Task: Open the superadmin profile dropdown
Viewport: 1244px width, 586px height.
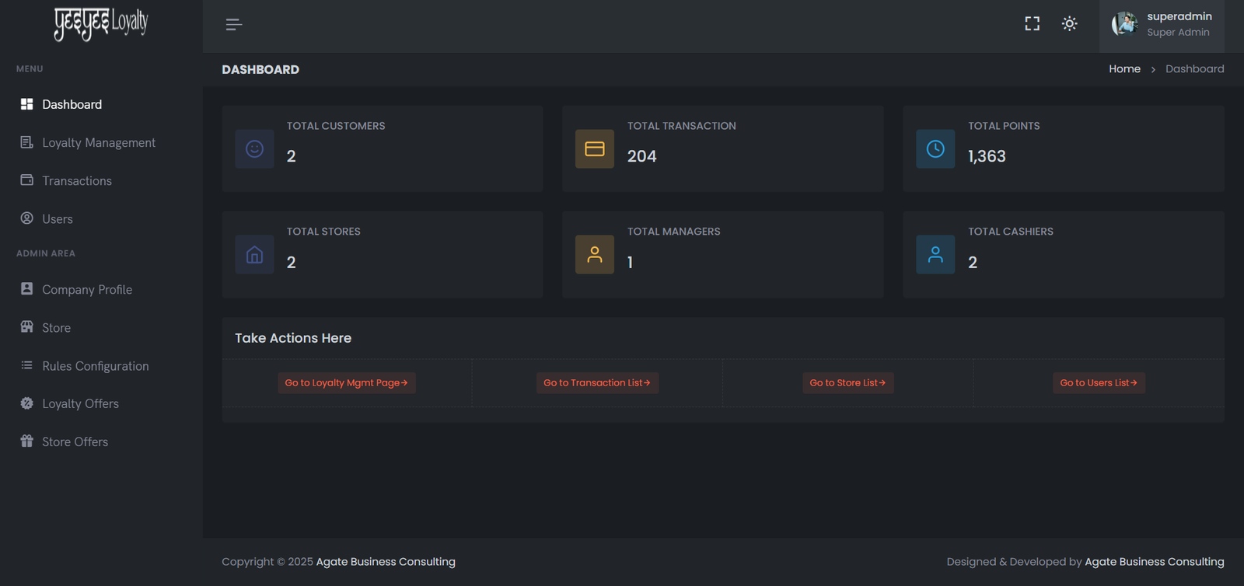Action: point(1162,24)
